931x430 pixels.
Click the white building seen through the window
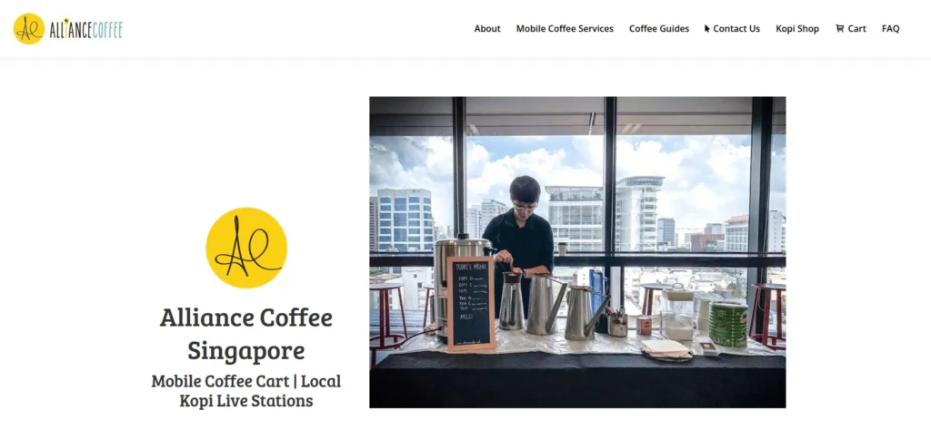[x=639, y=211]
